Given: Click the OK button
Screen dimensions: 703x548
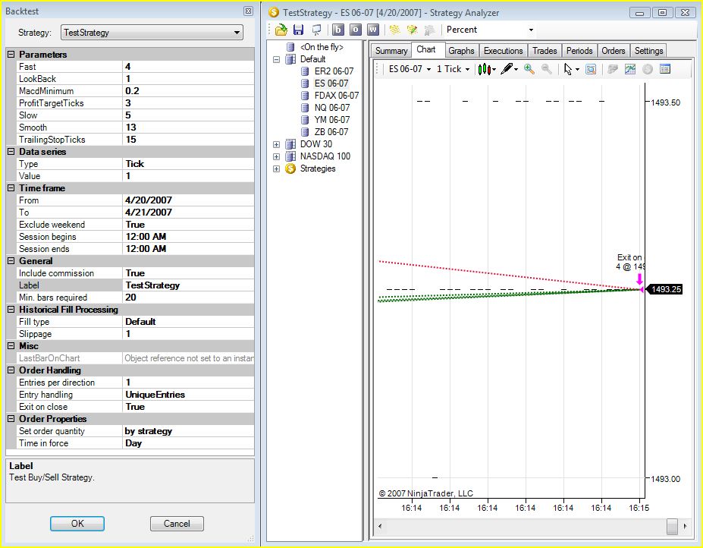Looking at the screenshot, I should tap(77, 523).
